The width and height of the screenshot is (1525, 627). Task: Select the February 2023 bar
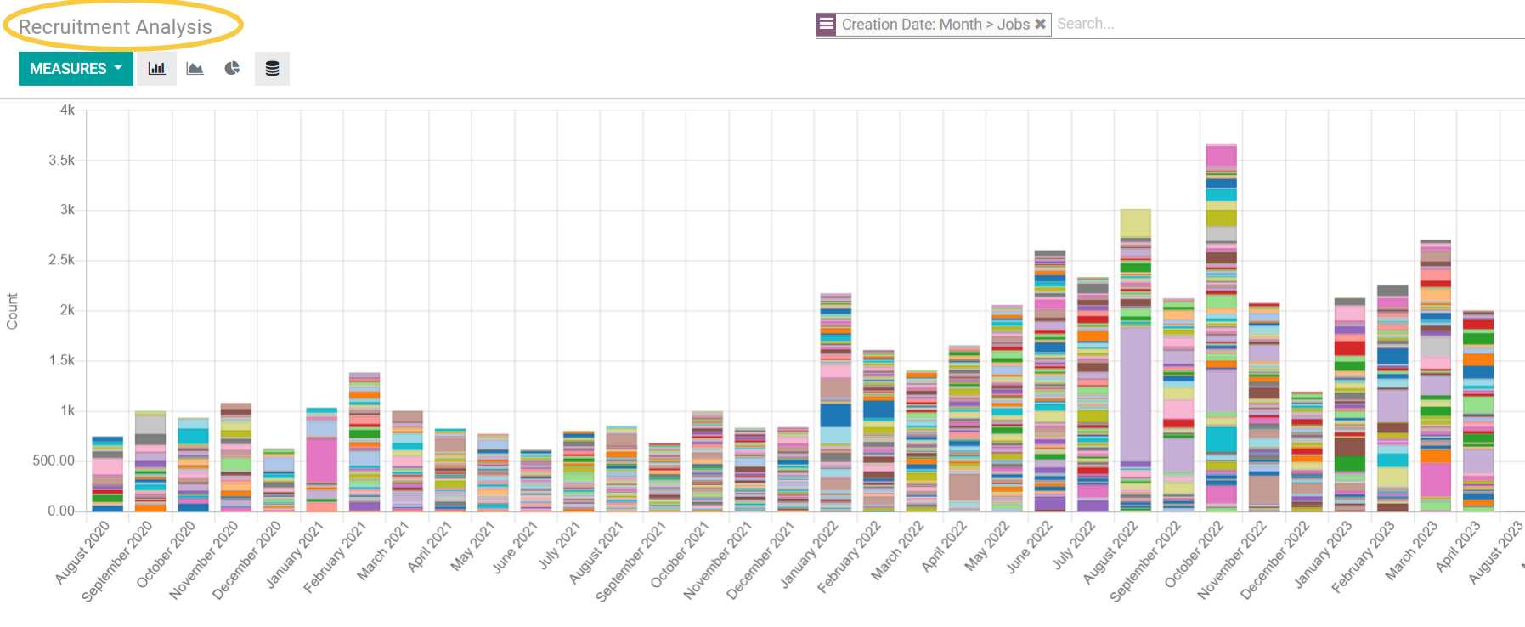[1392, 398]
